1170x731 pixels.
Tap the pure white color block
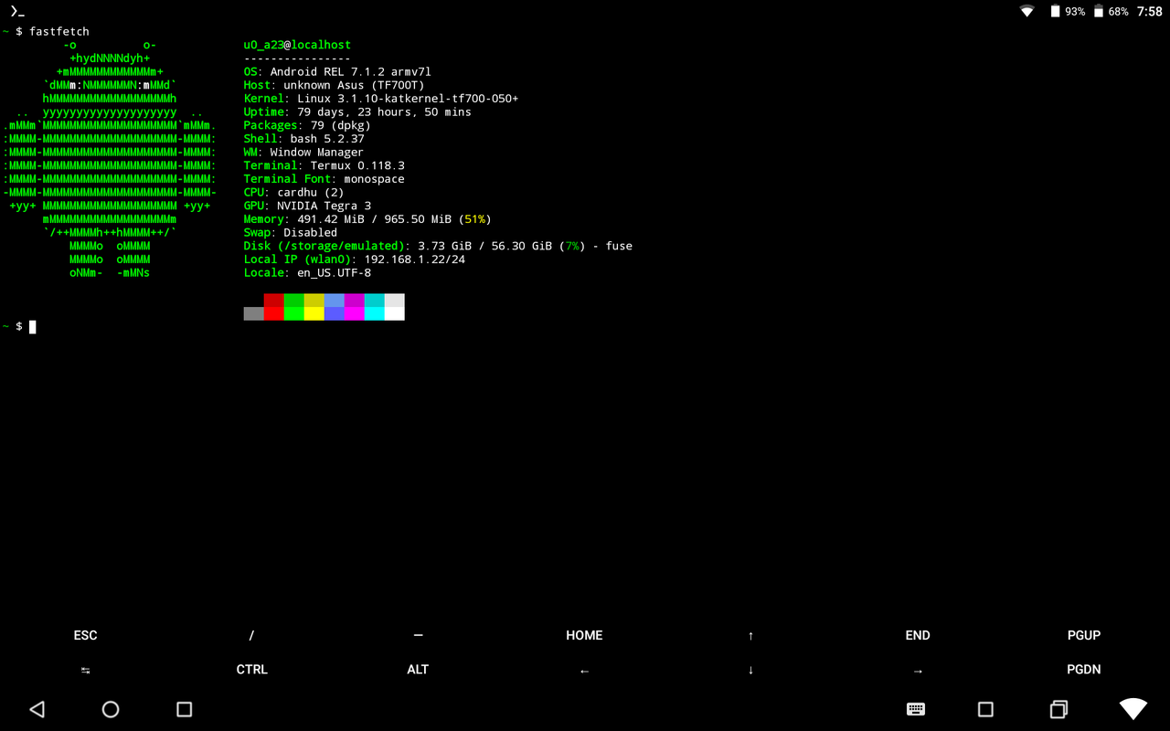point(395,313)
